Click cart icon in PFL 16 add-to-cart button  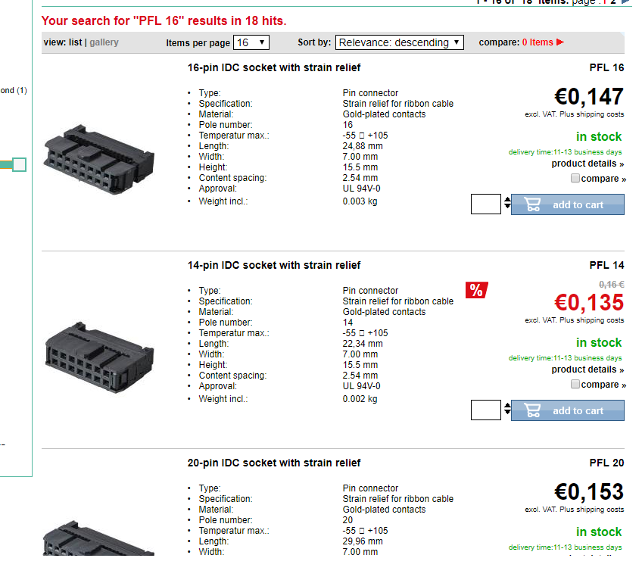pos(532,204)
